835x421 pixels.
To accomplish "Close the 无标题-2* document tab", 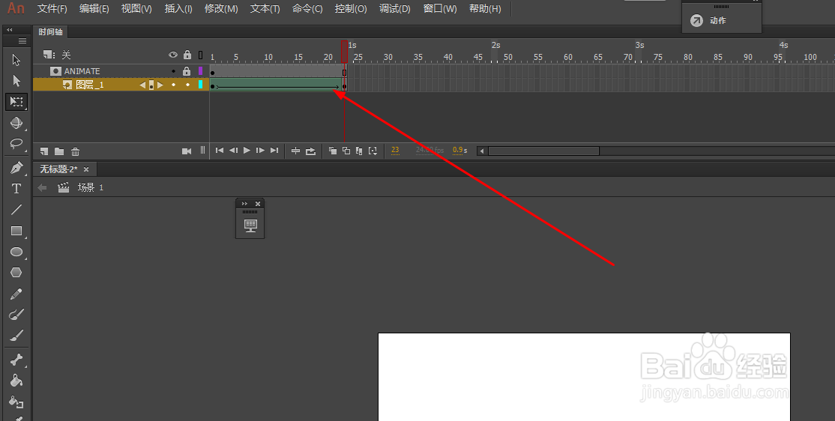I will [86, 169].
